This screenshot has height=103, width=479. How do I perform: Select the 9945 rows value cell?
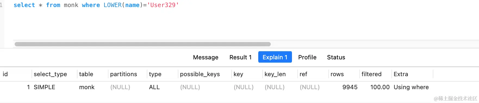[x=350, y=87]
